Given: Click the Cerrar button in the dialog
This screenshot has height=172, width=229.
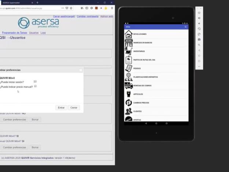Looking at the screenshot, I should (74, 107).
